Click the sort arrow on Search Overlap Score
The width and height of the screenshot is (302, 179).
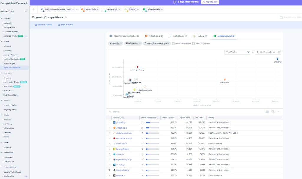[x=158, y=118]
